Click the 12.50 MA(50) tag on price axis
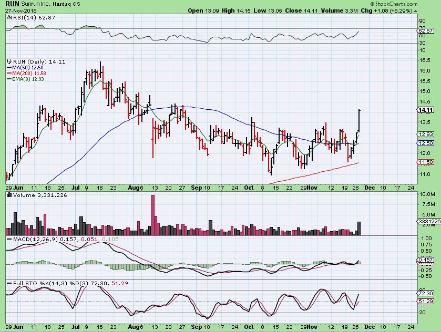 point(426,143)
